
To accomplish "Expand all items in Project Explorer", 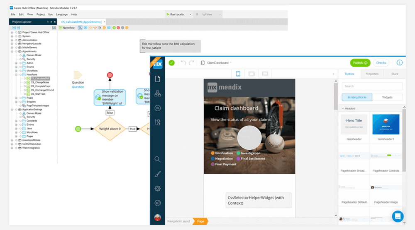I will [x=14, y=27].
